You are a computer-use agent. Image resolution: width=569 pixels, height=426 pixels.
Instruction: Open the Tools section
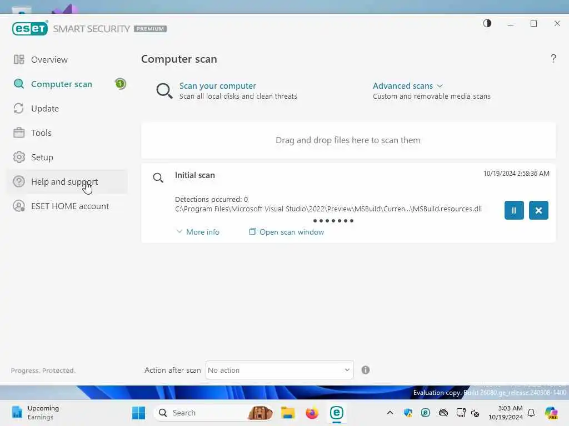click(x=41, y=133)
